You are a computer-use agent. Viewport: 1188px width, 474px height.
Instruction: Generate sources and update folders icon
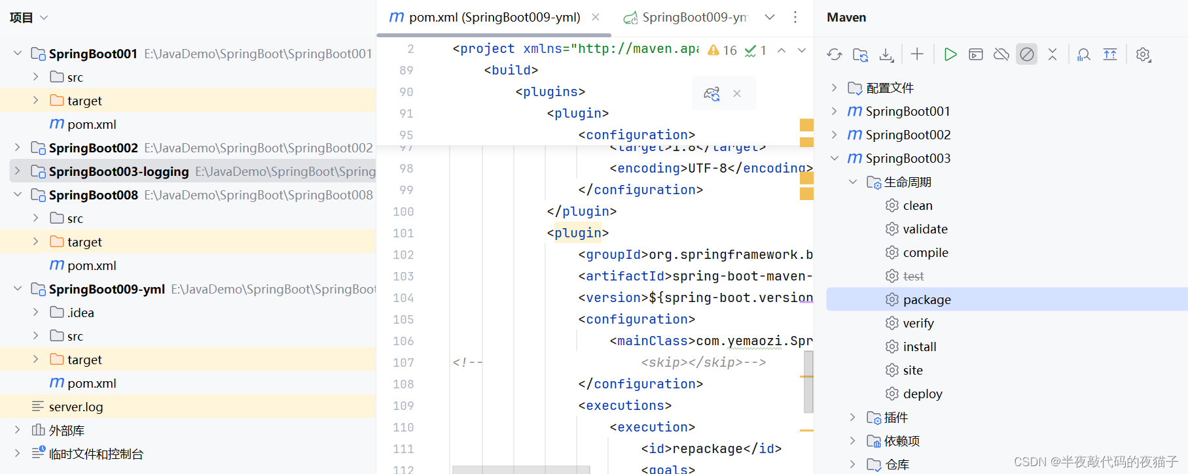(x=861, y=55)
